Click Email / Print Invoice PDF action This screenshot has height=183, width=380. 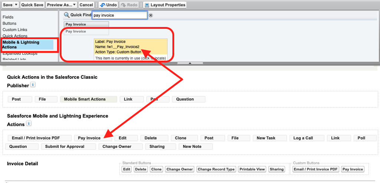click(x=40, y=138)
